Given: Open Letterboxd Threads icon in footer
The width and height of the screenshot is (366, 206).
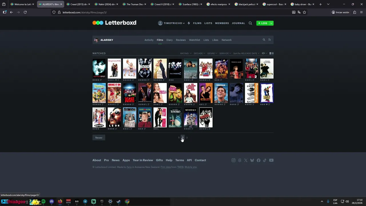Looking at the screenshot, I should click(x=240, y=160).
